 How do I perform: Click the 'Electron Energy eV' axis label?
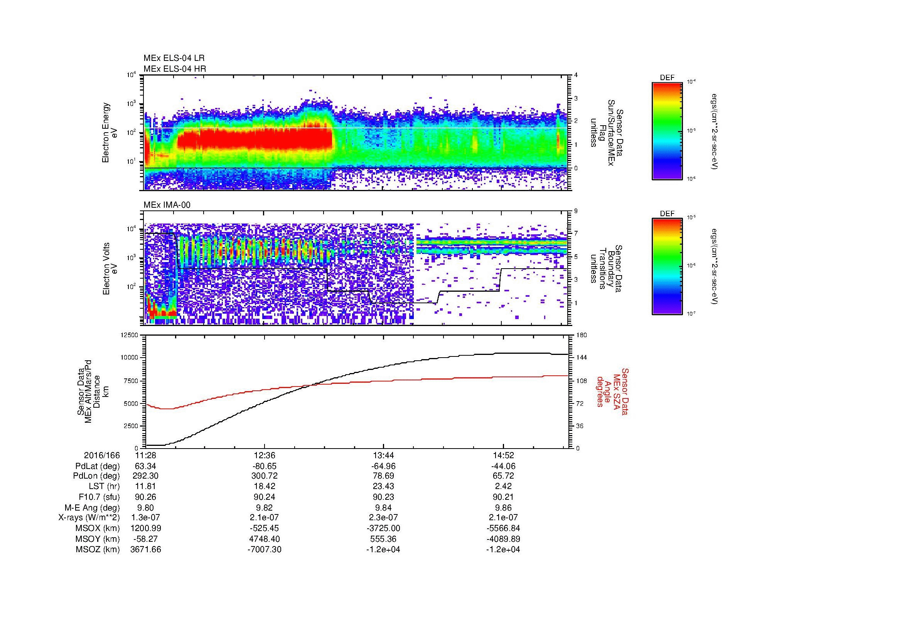(110, 133)
